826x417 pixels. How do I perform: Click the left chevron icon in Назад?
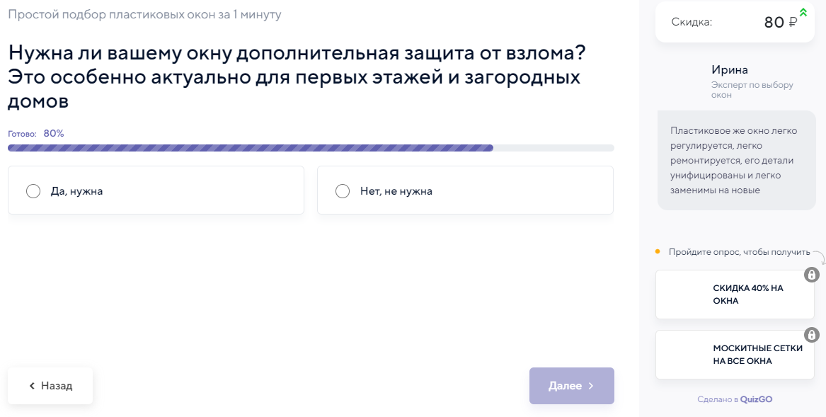(32, 386)
